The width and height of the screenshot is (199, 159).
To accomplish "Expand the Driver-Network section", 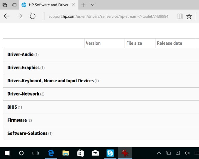I will (23, 94).
